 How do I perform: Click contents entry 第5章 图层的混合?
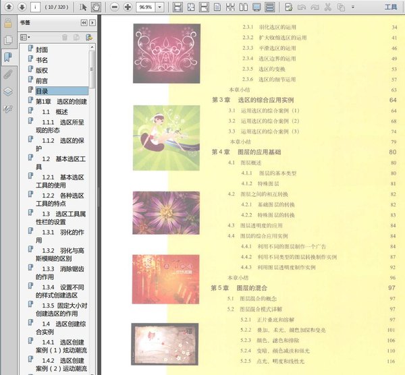pyautogui.click(x=239, y=288)
